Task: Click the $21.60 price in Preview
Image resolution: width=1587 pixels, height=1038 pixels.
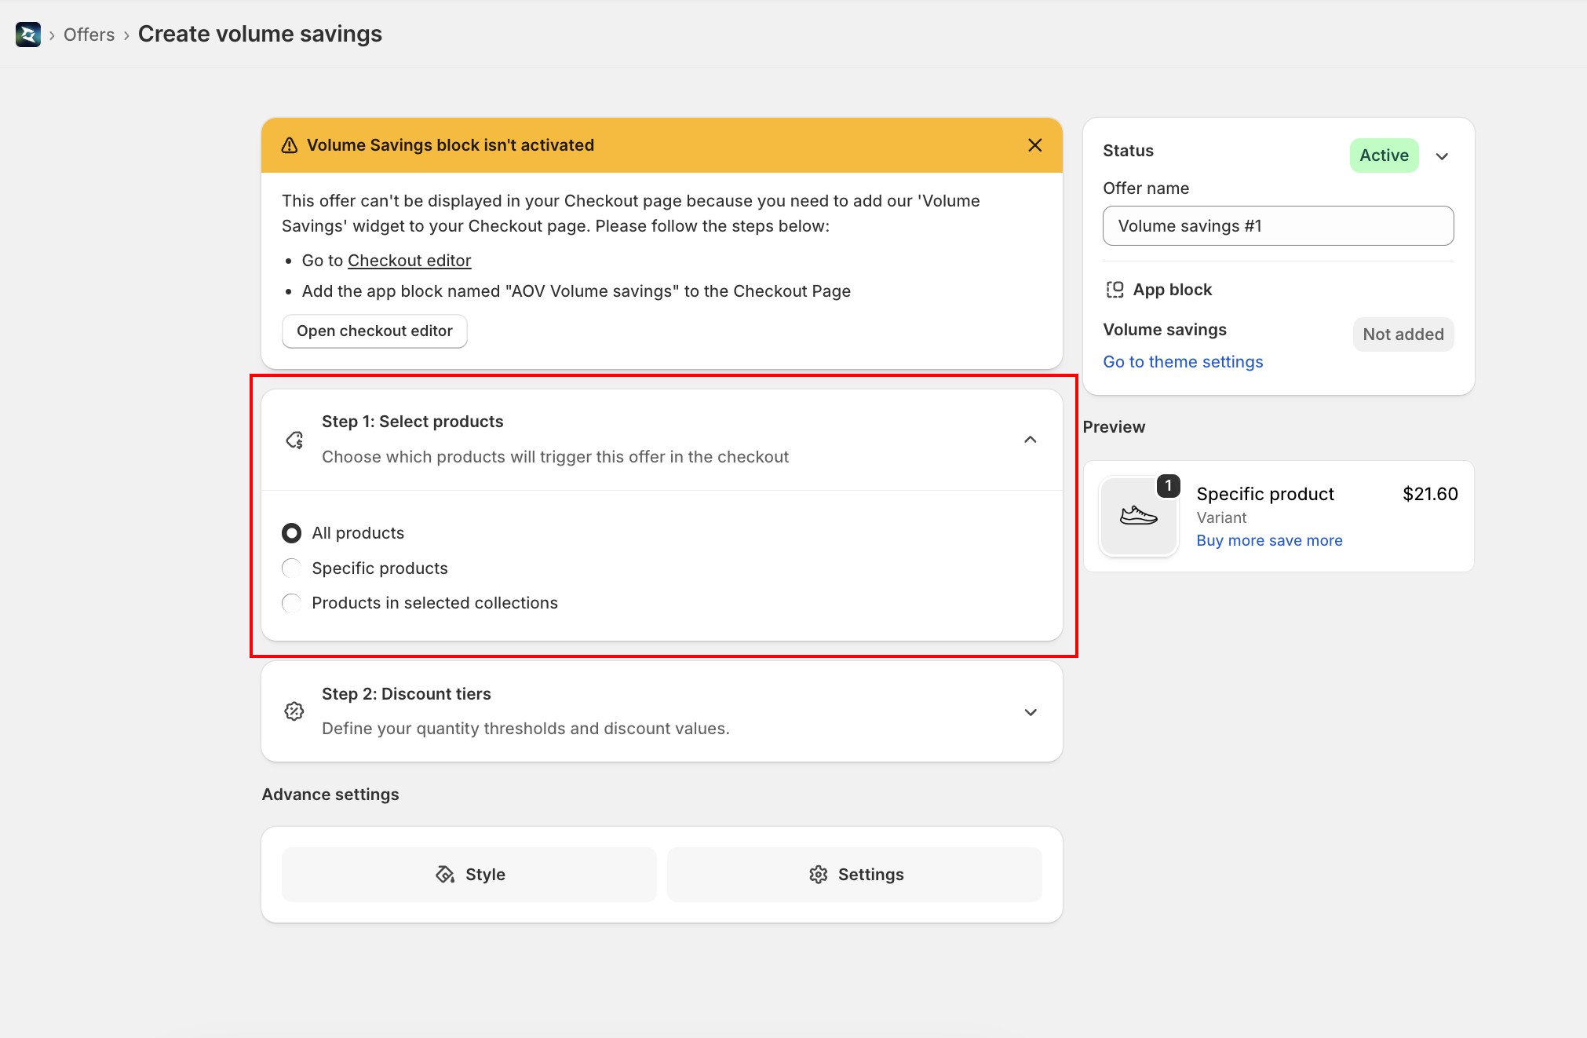Action: (x=1430, y=494)
